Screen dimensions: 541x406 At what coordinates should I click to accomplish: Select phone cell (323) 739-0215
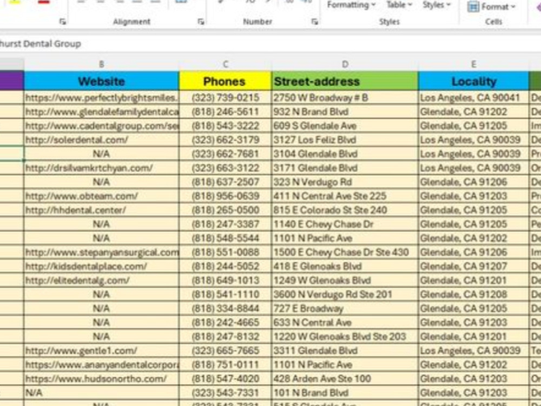click(x=225, y=97)
